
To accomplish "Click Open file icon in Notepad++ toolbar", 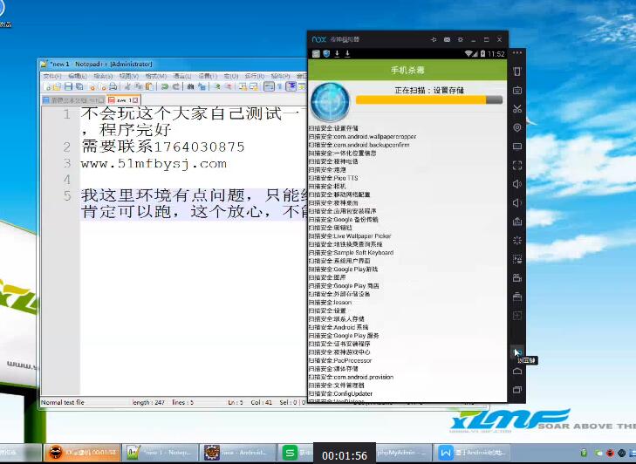I will coord(57,86).
